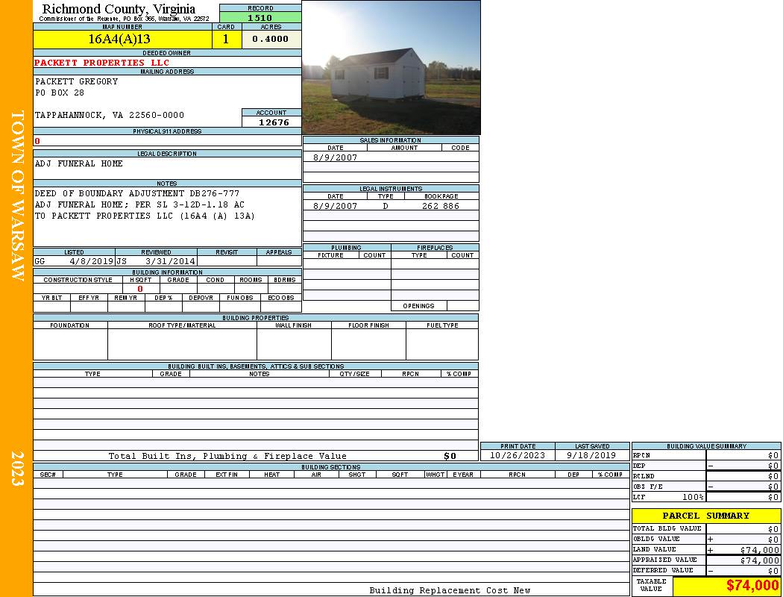Click the last saved date 9/18/2019
The height and width of the screenshot is (597, 783).
tap(591, 455)
